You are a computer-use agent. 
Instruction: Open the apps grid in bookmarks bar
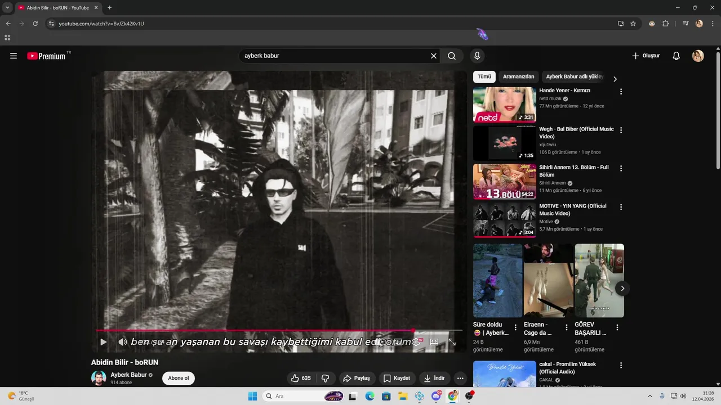pyautogui.click(x=7, y=38)
